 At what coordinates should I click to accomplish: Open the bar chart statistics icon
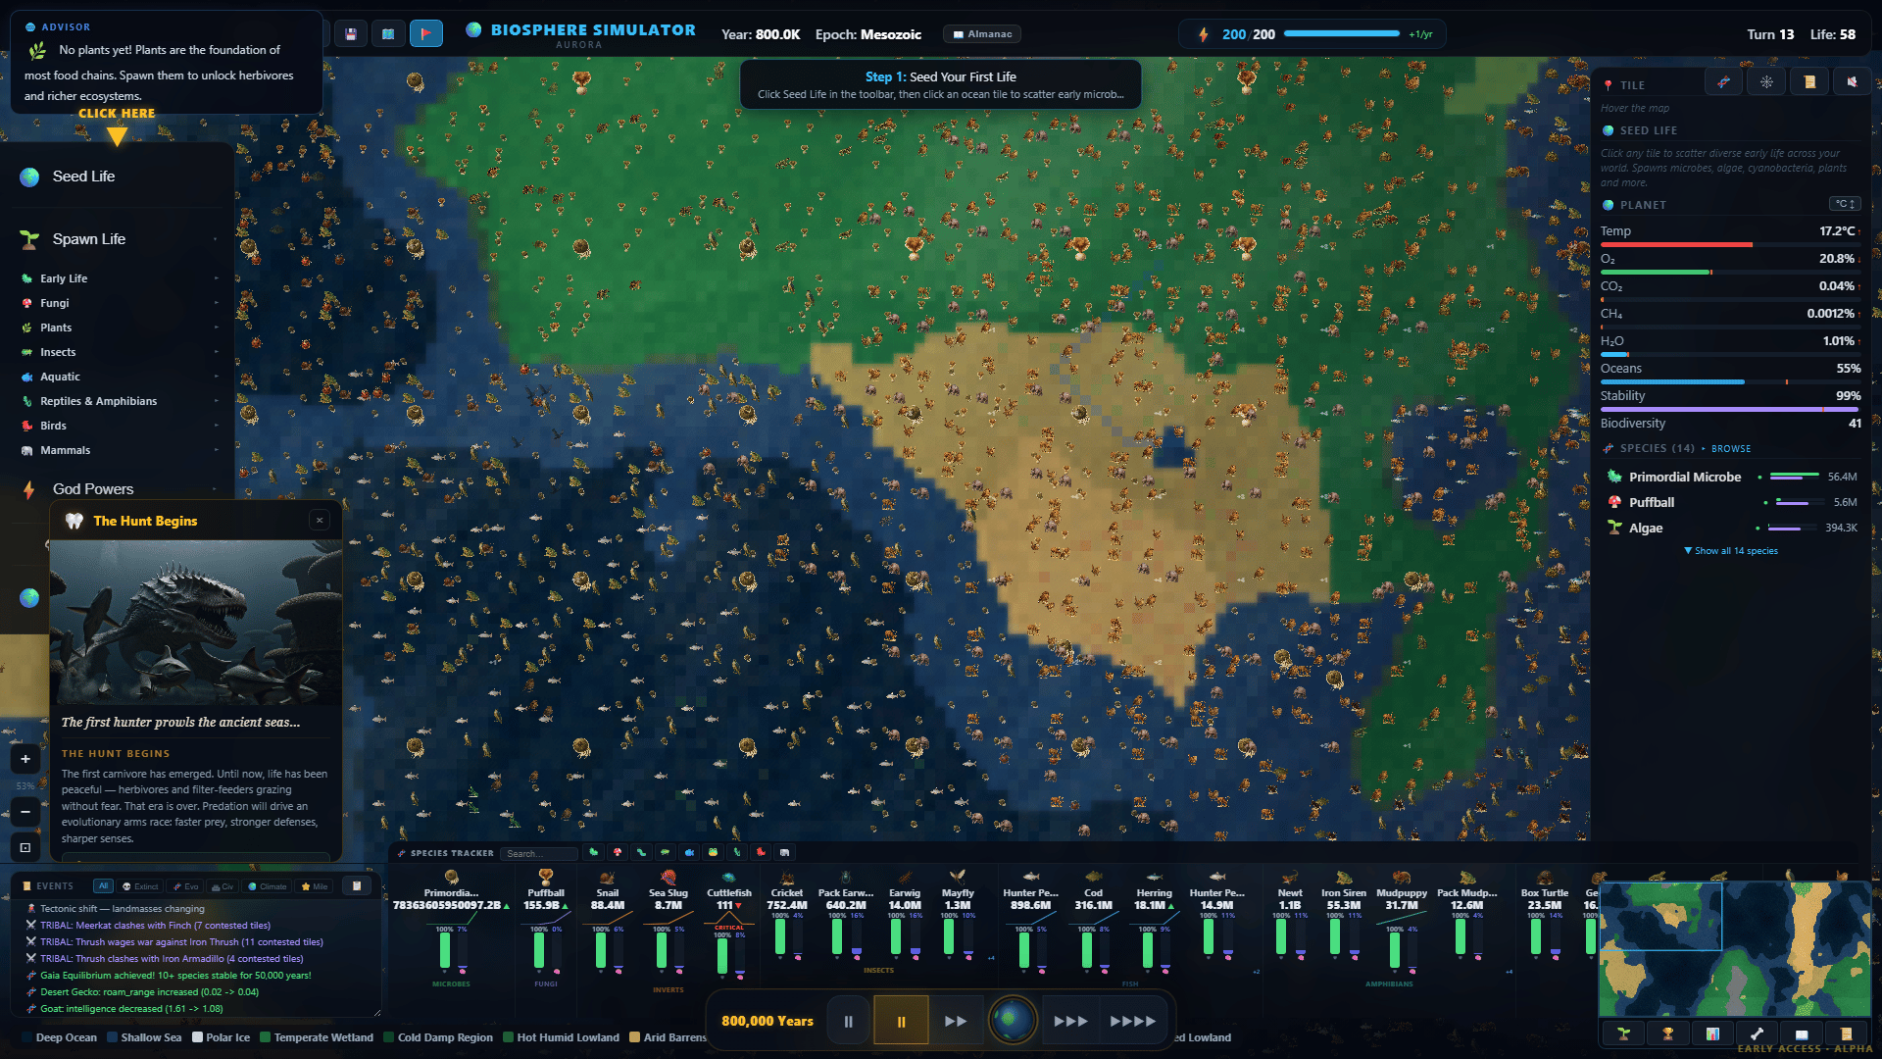(x=1712, y=1034)
